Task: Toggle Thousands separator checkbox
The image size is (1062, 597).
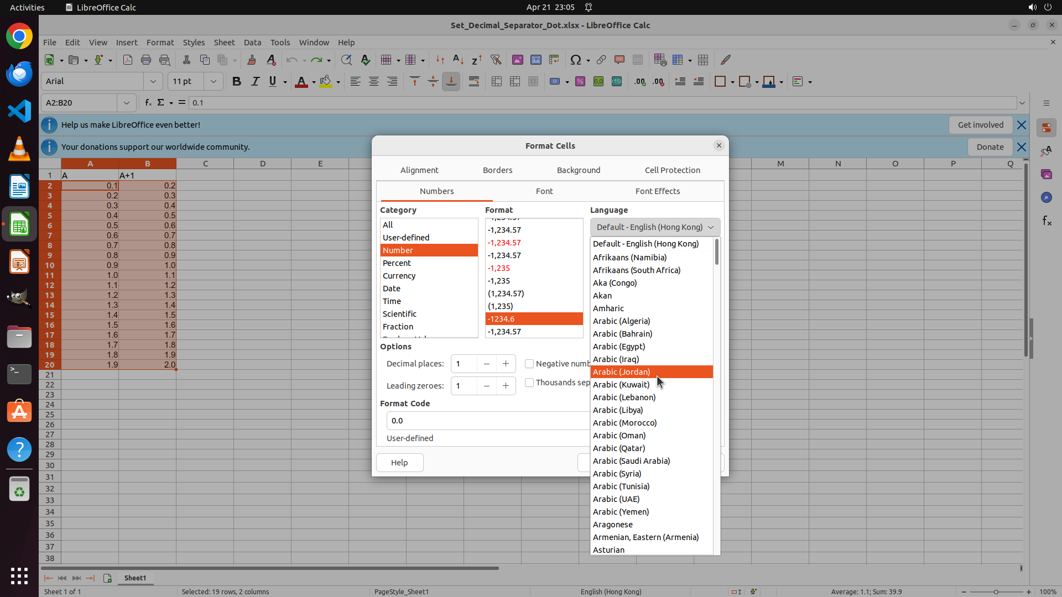Action: click(529, 383)
